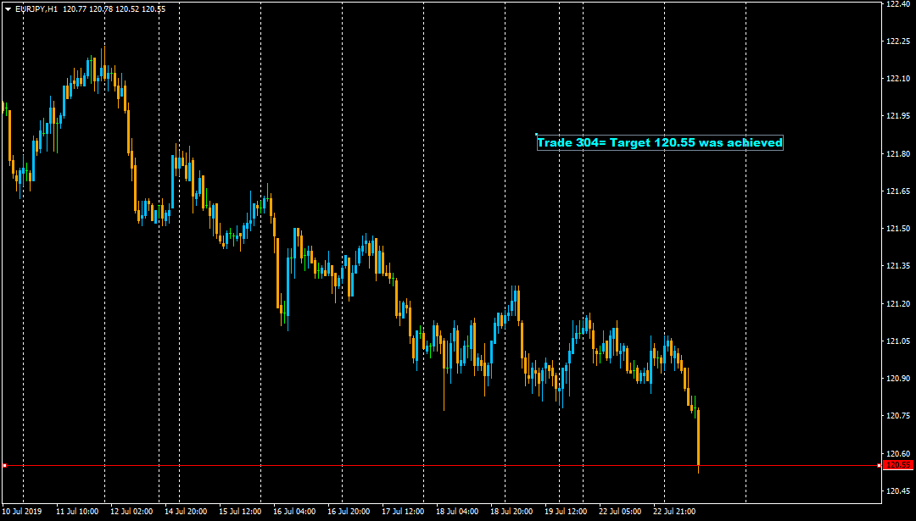This screenshot has width=916, height=521.
Task: Select the Trade 304 target achieved label
Action: [660, 142]
